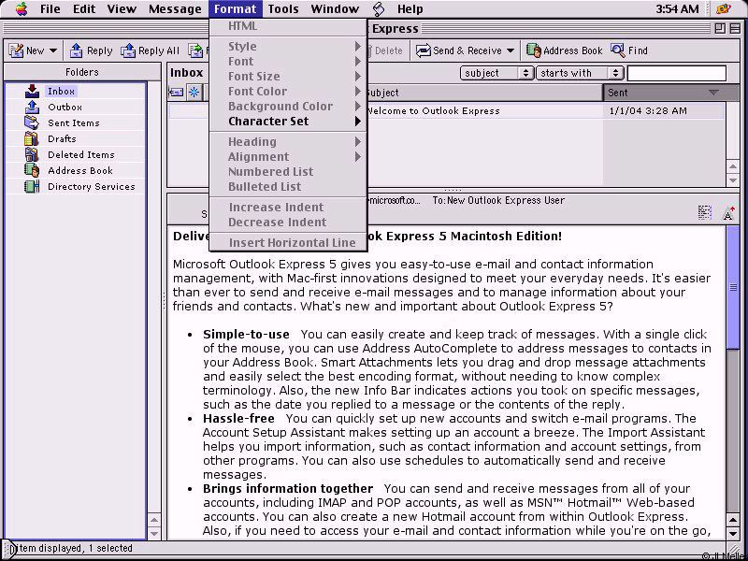This screenshot has width=748, height=561.
Task: Open the View menu
Action: pos(122,8)
